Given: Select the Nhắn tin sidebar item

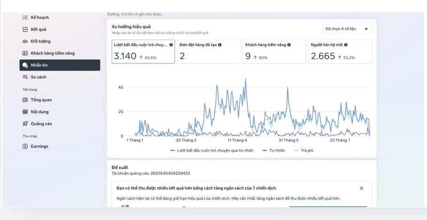Looking at the screenshot, I should click(x=60, y=65).
